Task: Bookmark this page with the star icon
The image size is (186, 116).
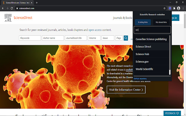Action: click(164, 8)
